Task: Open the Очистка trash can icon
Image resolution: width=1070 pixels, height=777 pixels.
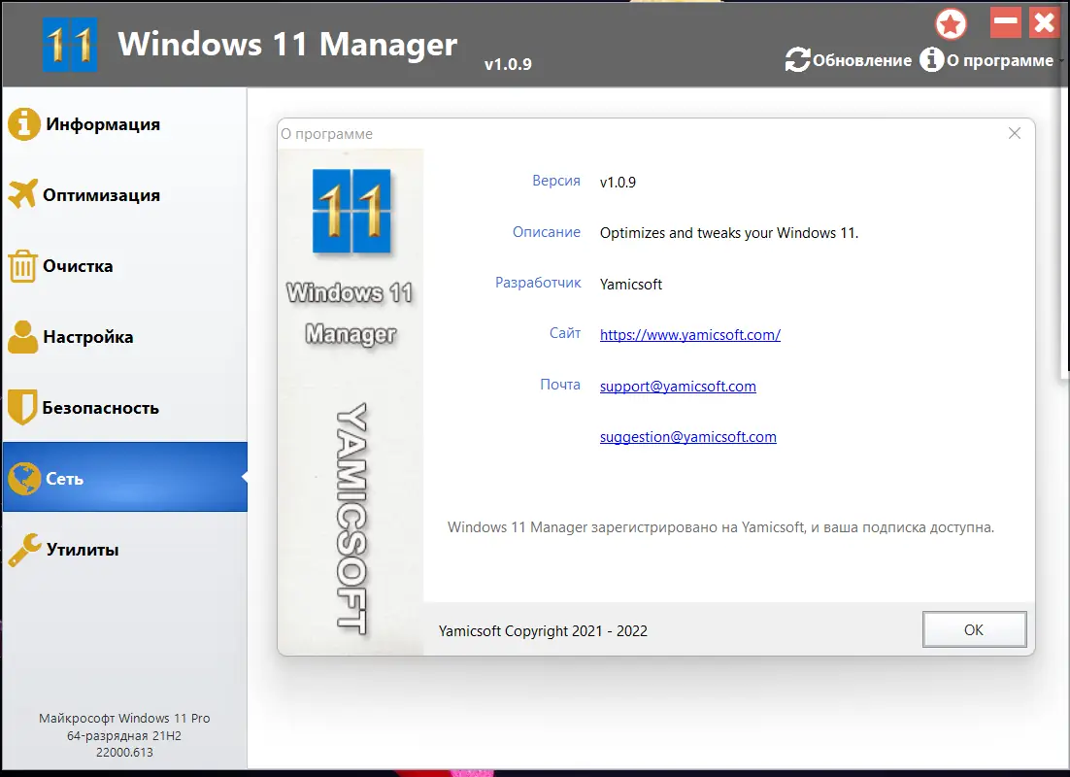Action: point(24,265)
